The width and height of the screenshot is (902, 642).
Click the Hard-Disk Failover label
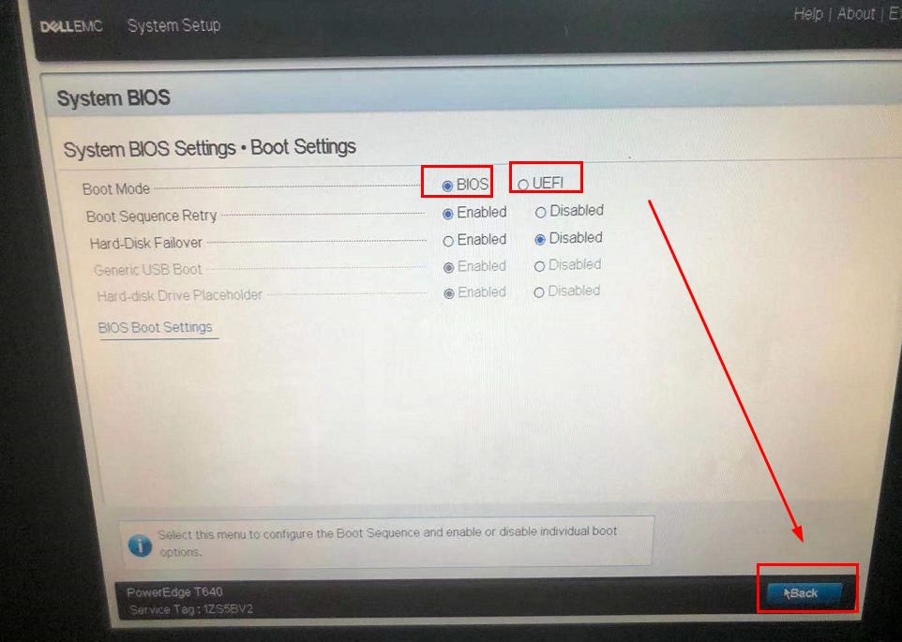point(146,243)
